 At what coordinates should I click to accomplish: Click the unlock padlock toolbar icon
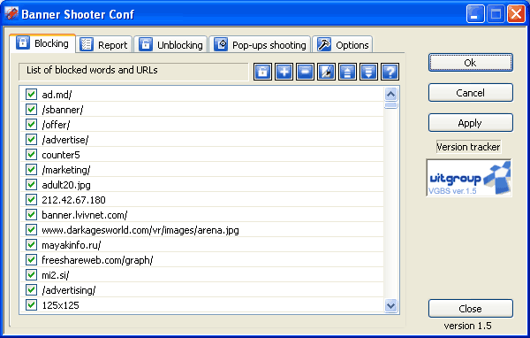click(x=262, y=72)
